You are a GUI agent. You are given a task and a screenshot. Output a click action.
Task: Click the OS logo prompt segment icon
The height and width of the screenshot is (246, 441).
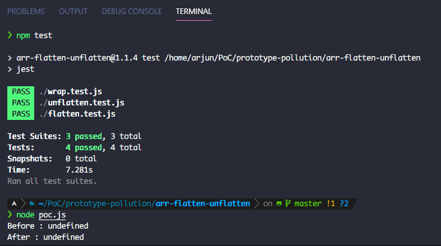coord(15,203)
